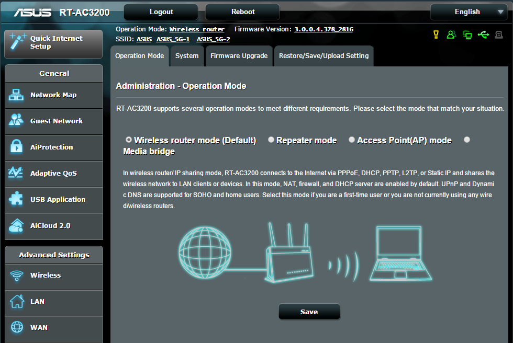
Task: Click the ASUS logo
Action: click(32, 13)
